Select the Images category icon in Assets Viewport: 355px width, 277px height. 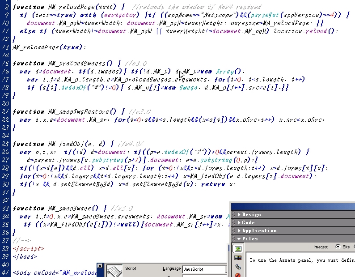click(238, 249)
